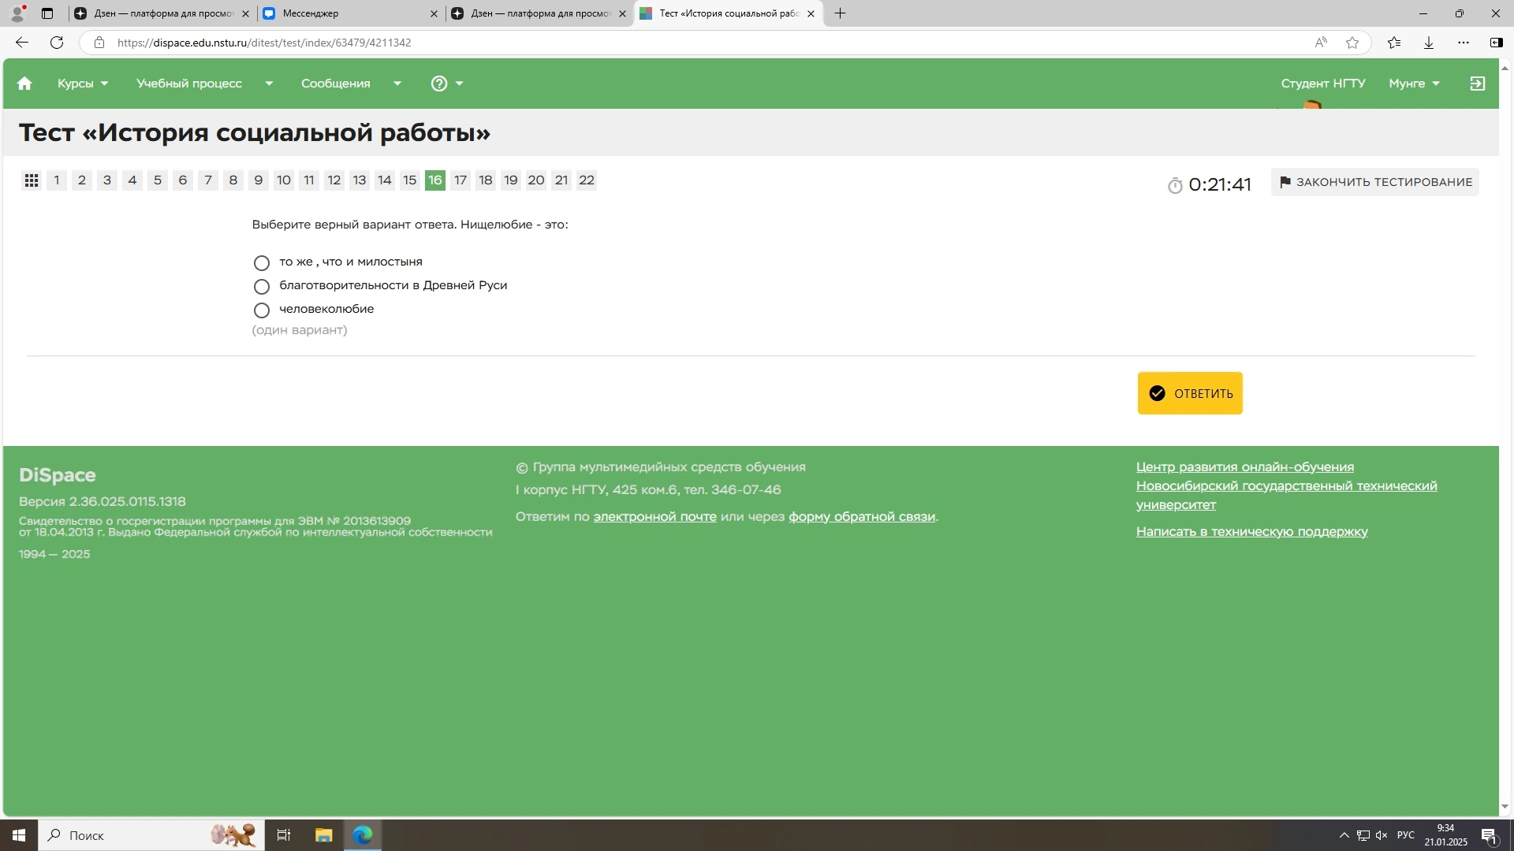1514x851 pixels.
Task: Select answer 'благотворительности в Древней Руси'
Action: 262,286
